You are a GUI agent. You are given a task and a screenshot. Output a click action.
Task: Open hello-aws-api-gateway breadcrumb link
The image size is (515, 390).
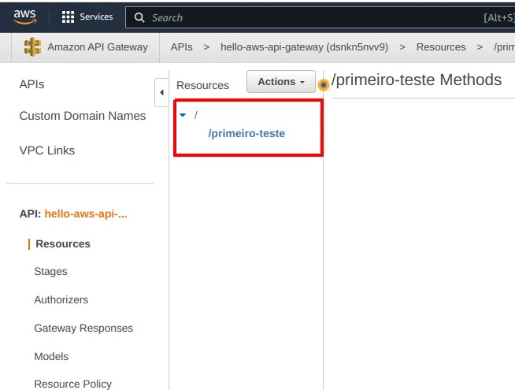(304, 47)
